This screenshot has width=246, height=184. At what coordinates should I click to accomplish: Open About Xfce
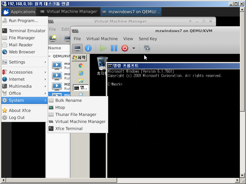tap(25, 110)
